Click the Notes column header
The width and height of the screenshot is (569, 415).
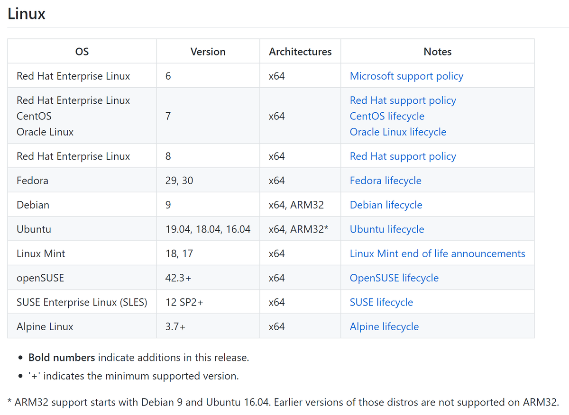coord(437,52)
